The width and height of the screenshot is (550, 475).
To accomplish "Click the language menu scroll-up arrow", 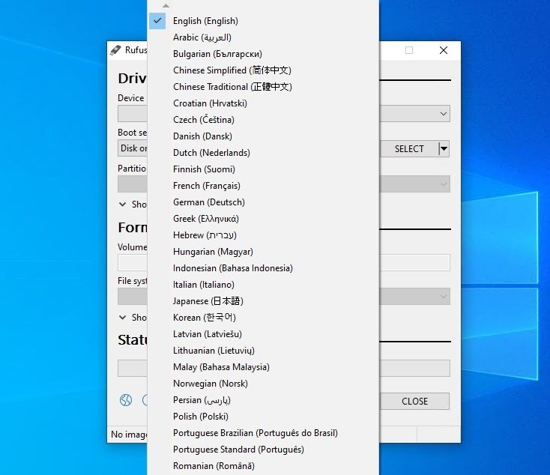I will [x=166, y=5].
